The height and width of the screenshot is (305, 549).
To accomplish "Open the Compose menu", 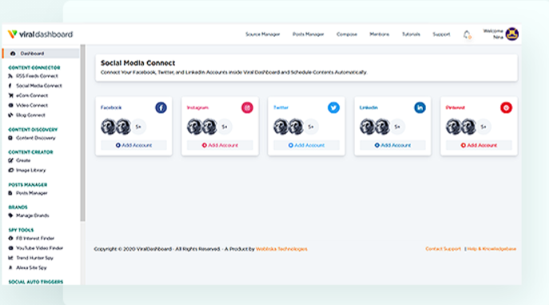I will 347,34.
